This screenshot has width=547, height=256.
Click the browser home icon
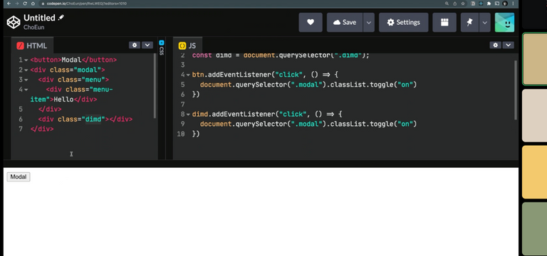pos(33,4)
